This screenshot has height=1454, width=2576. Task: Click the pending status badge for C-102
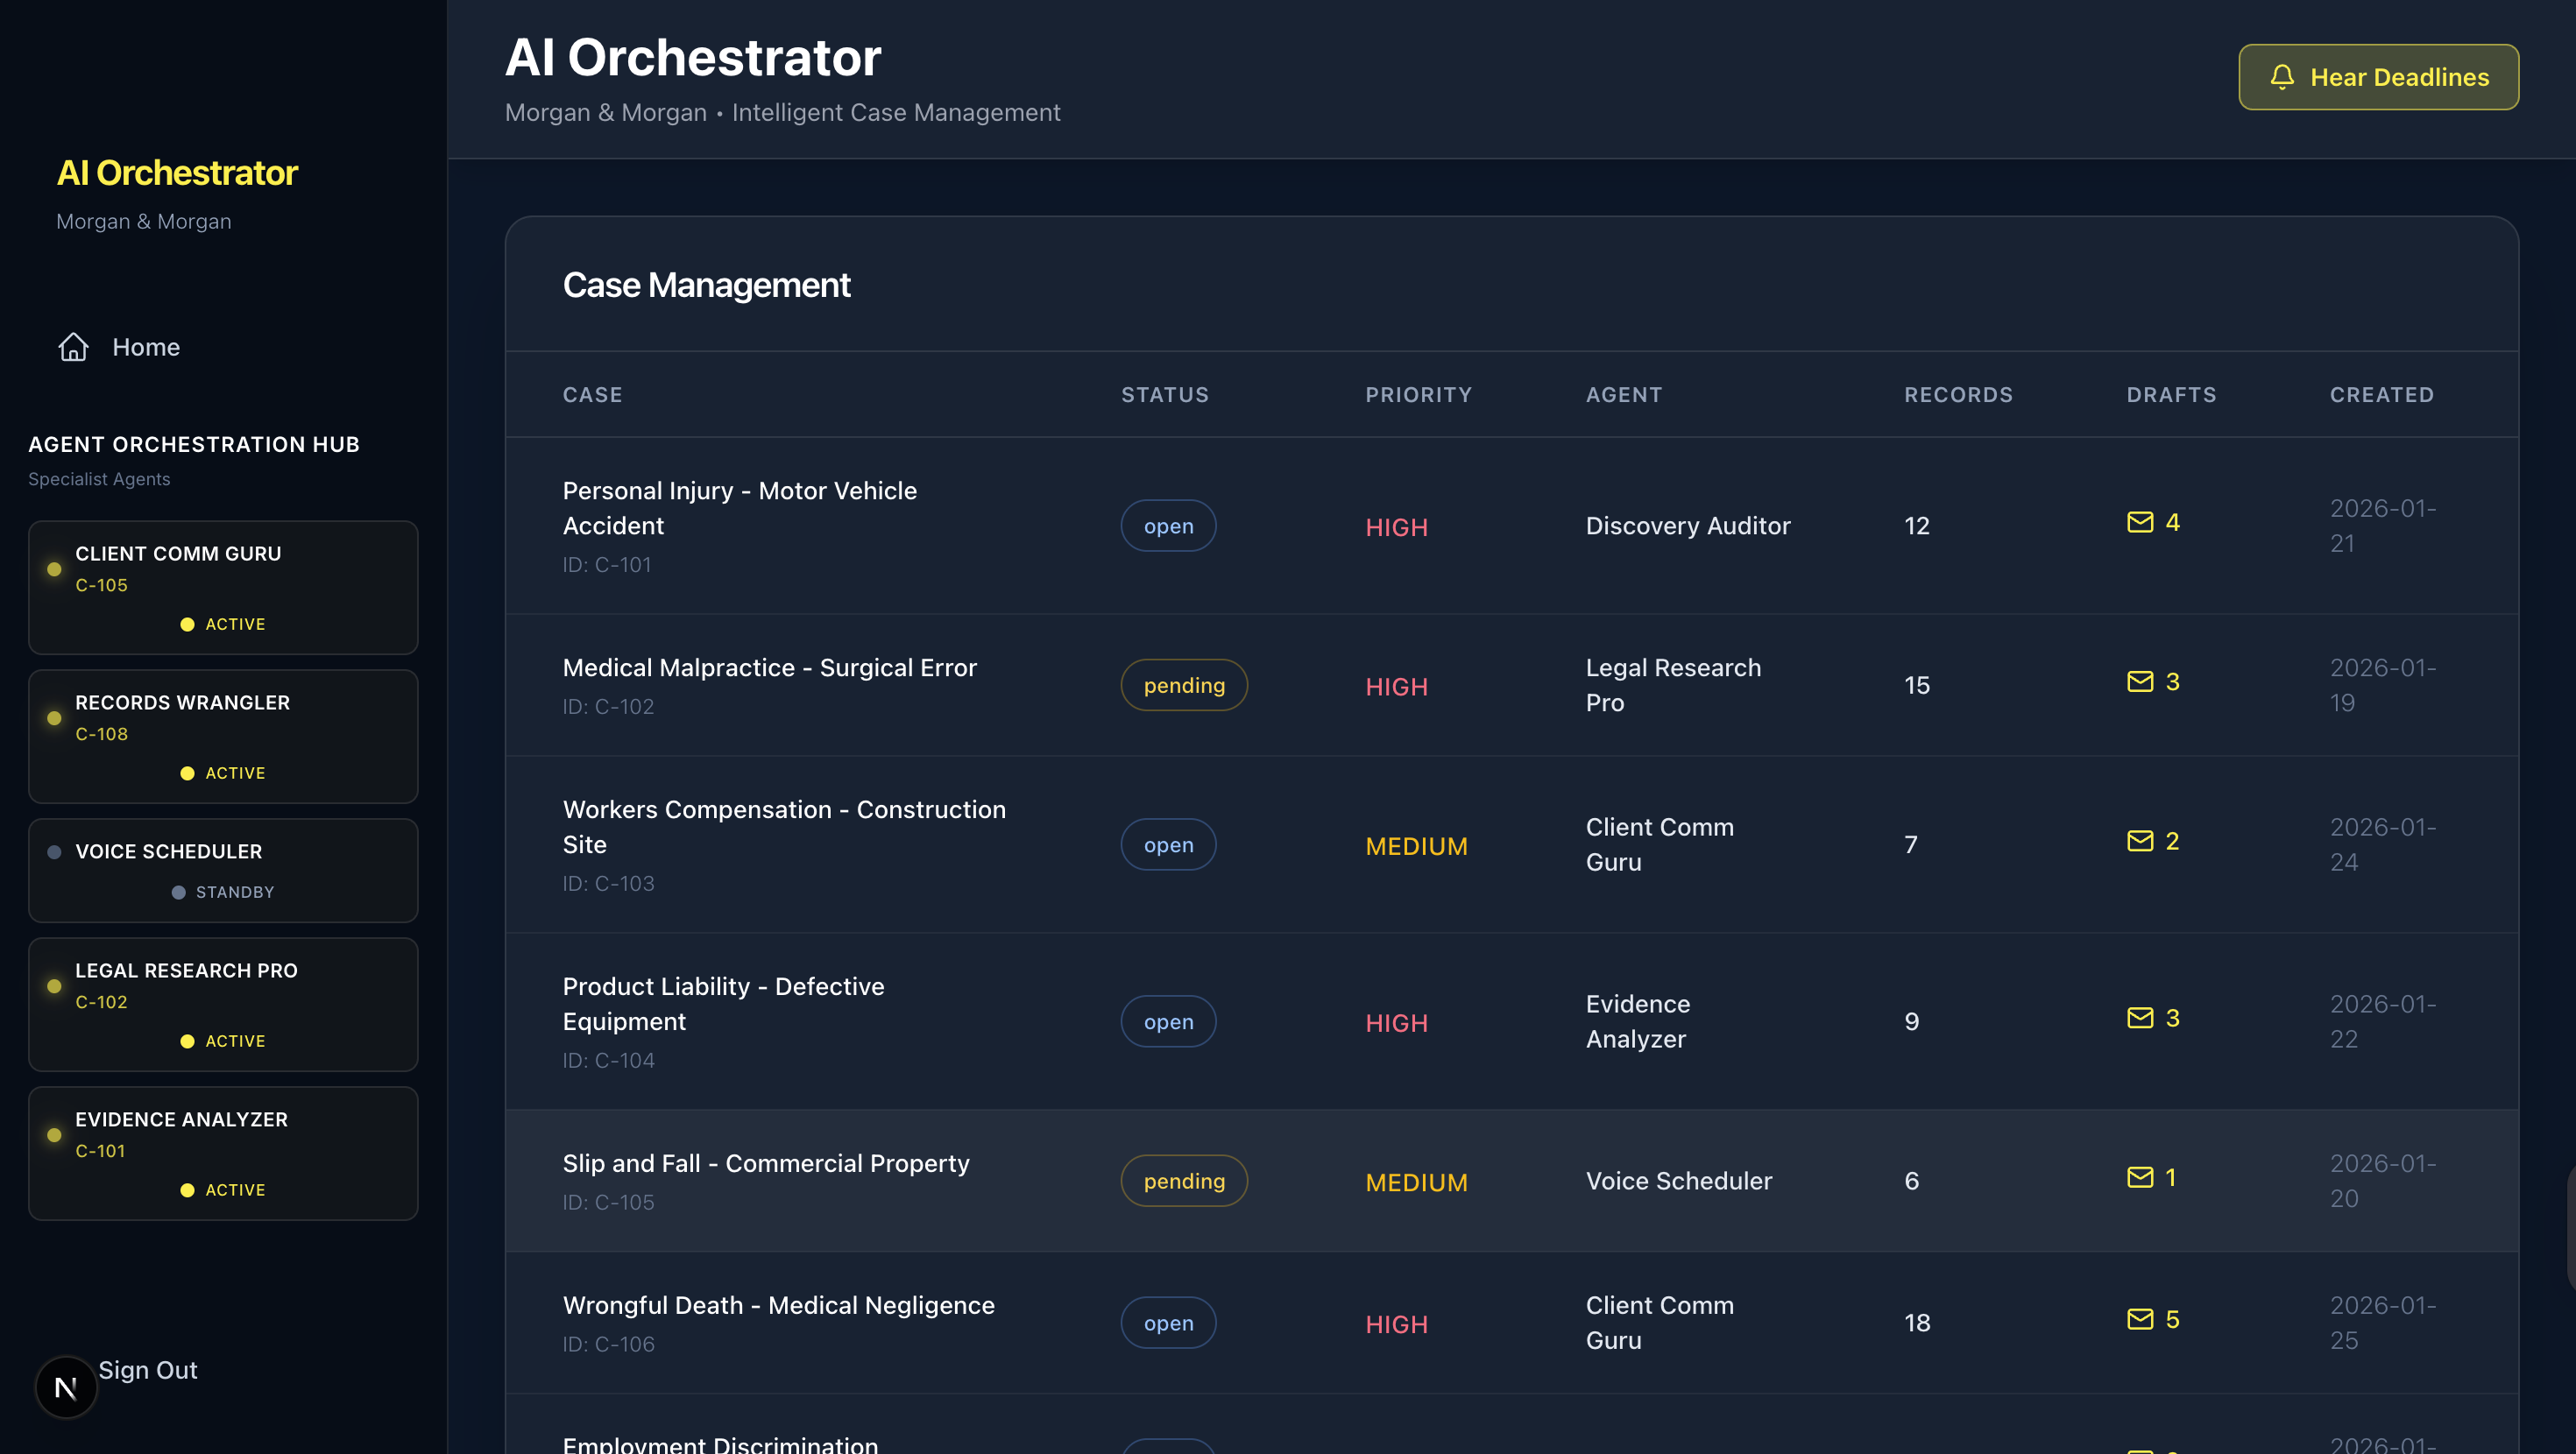click(x=1183, y=685)
